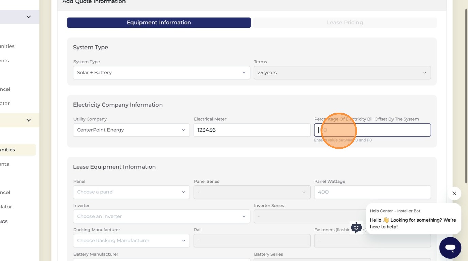Open the Utility Company dropdown

[x=131, y=130]
